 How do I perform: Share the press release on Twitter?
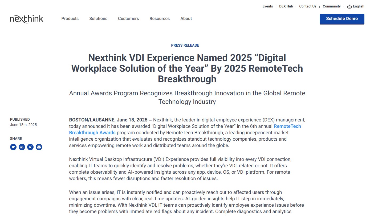(x=13, y=147)
